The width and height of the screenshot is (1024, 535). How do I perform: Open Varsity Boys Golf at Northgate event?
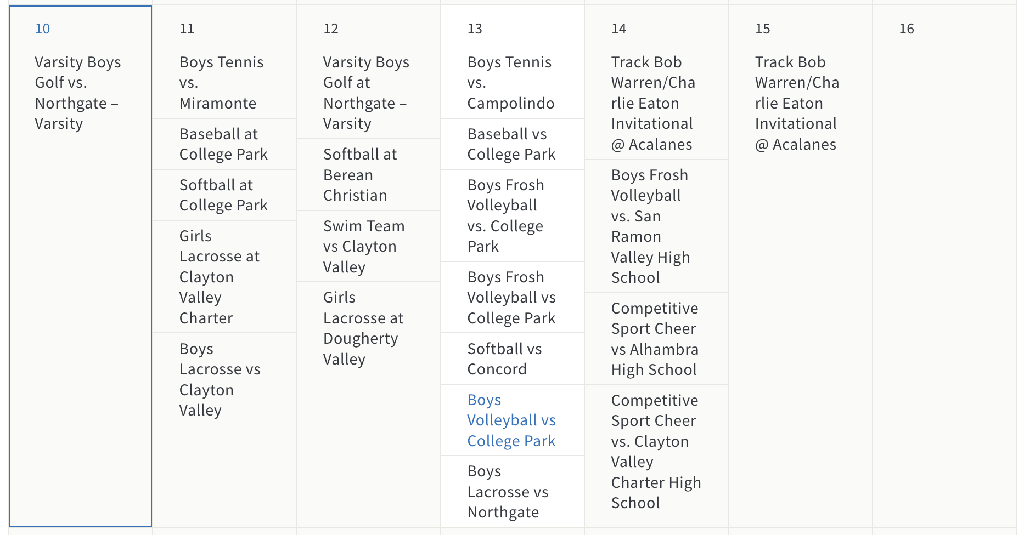tap(365, 93)
